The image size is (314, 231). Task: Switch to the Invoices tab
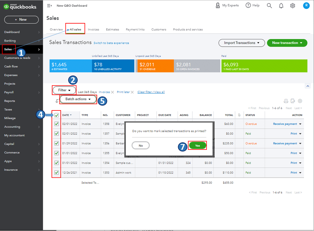coord(94,30)
